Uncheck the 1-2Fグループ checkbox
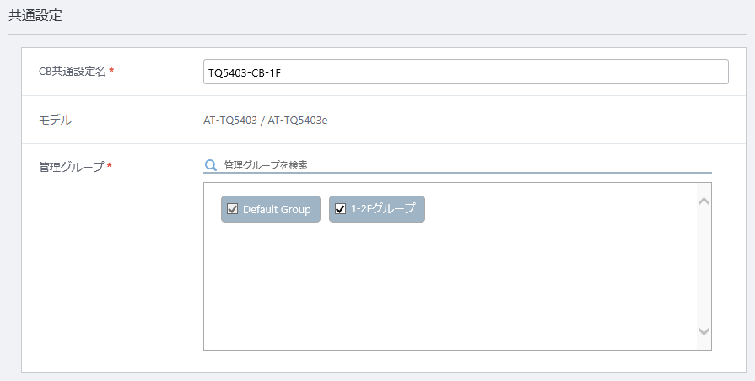 pos(340,209)
